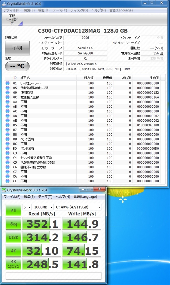Open ヘルプ(H) menu in CrystalDiskInfo
This screenshot has height=285, width=170.
99,10
